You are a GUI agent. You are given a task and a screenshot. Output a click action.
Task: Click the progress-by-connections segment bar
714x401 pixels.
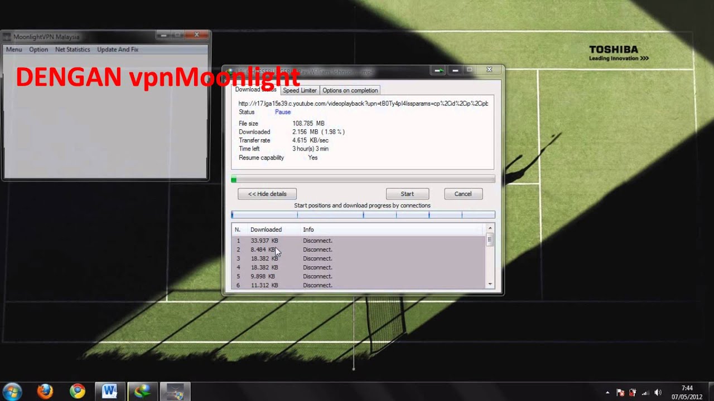[x=363, y=214]
